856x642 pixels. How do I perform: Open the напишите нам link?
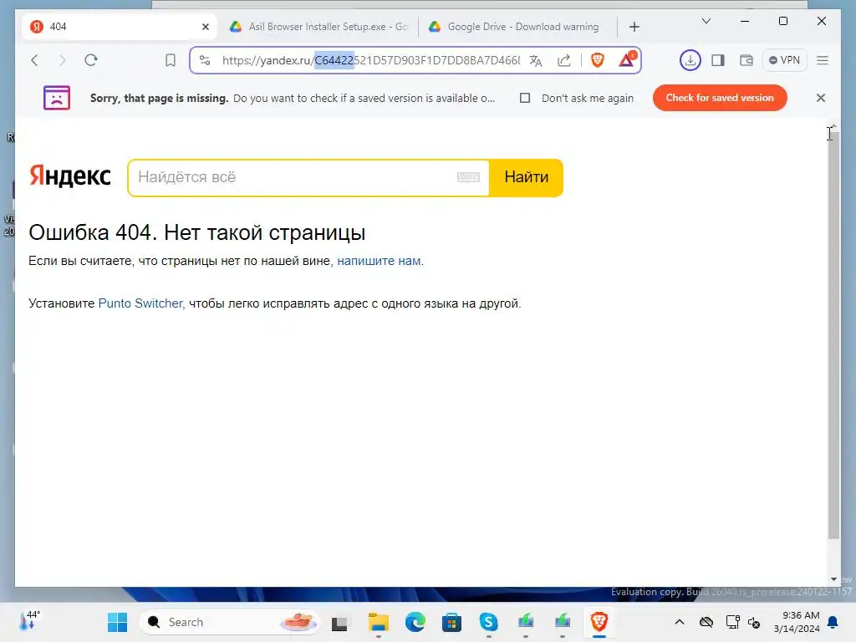(379, 261)
